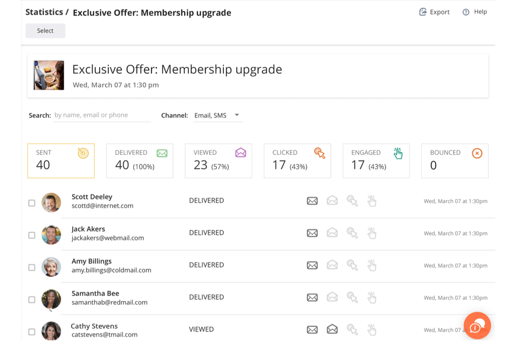Click Samantha Bee's engaged hand icon

(372, 297)
